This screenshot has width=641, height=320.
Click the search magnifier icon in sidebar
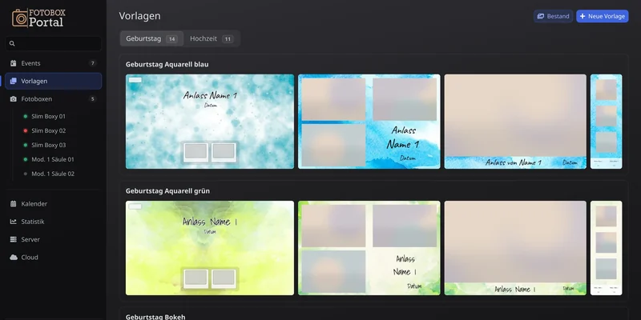(12, 43)
